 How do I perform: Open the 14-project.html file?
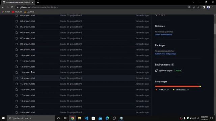coord(28,78)
